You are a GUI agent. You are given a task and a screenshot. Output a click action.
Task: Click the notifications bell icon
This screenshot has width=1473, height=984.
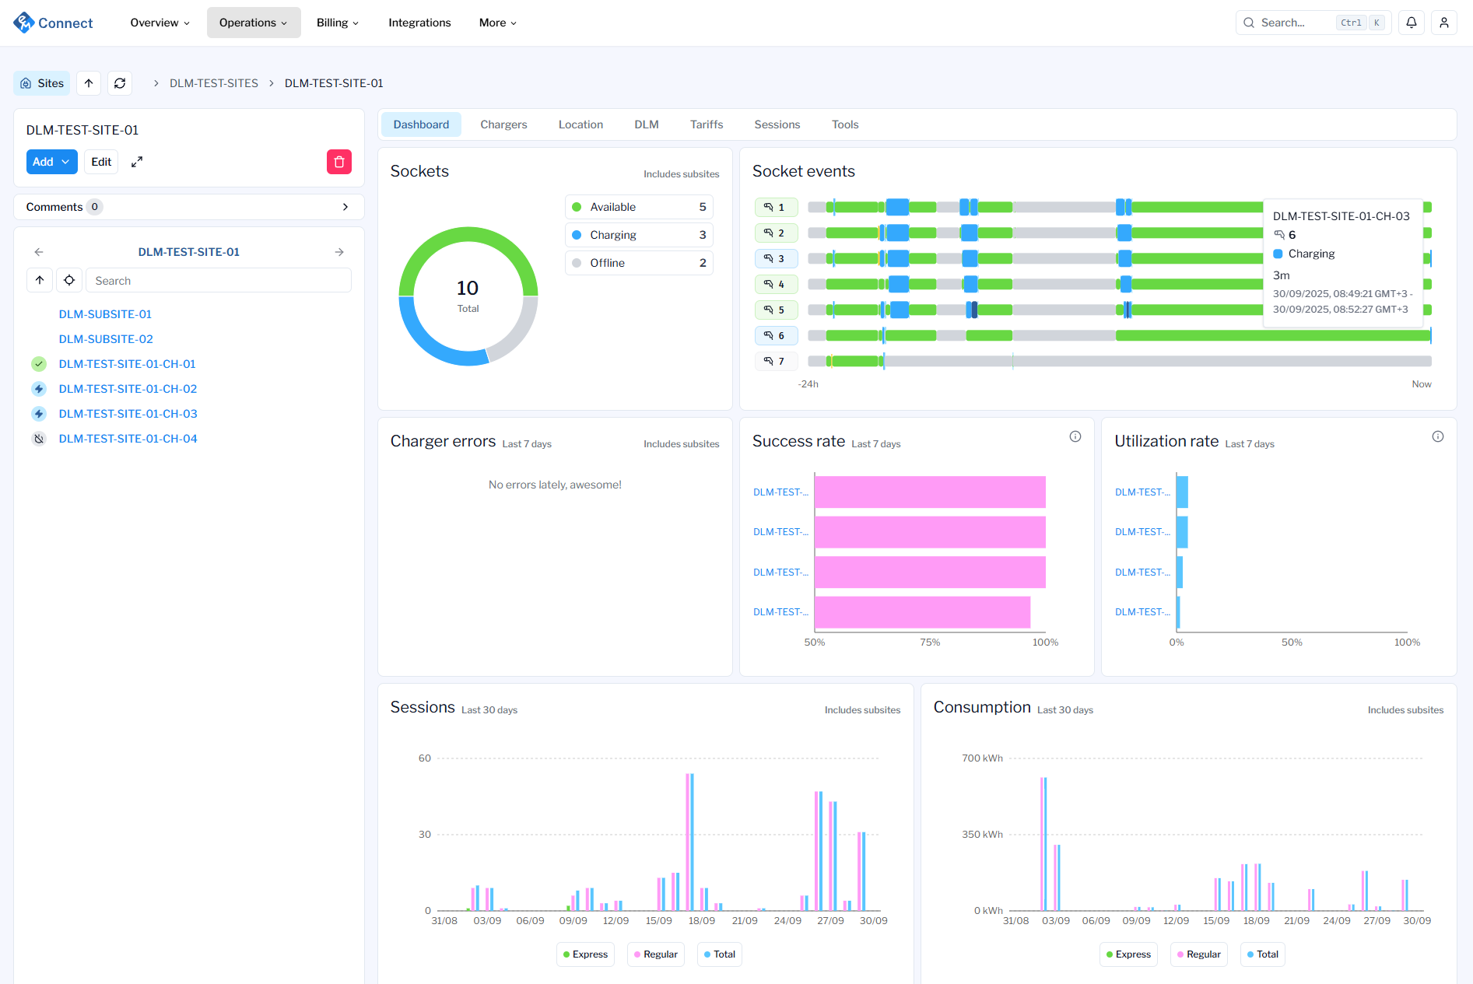[1412, 23]
